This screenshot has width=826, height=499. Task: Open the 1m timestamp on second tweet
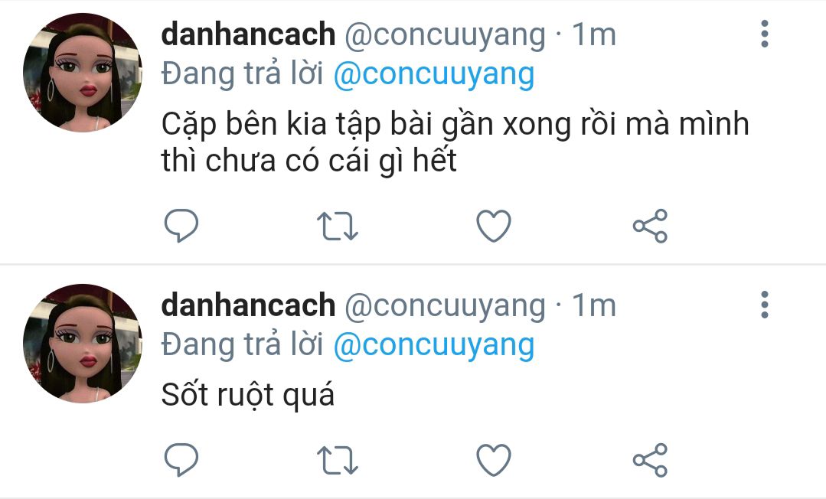594,305
